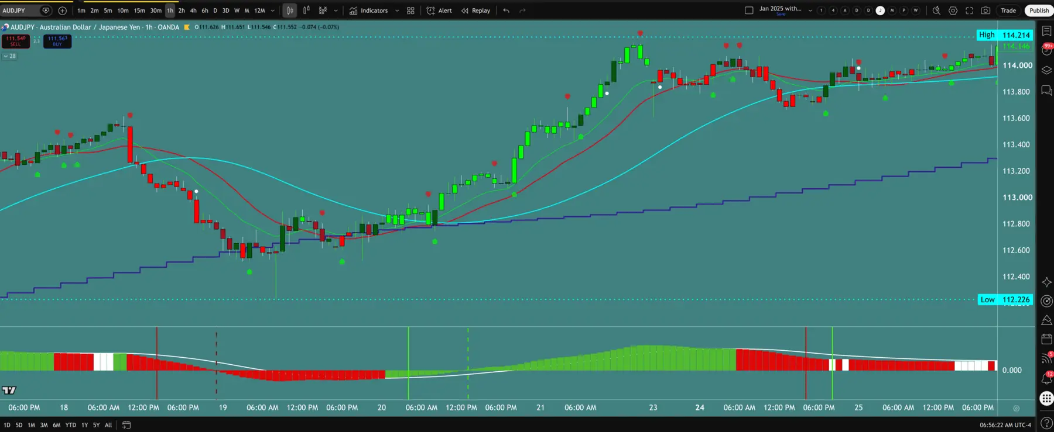The height and width of the screenshot is (432, 1054).
Task: Open the Indicators dialog
Action: (369, 11)
